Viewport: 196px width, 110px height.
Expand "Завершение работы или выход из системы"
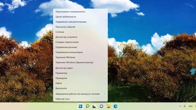pyautogui.click(x=80, y=94)
